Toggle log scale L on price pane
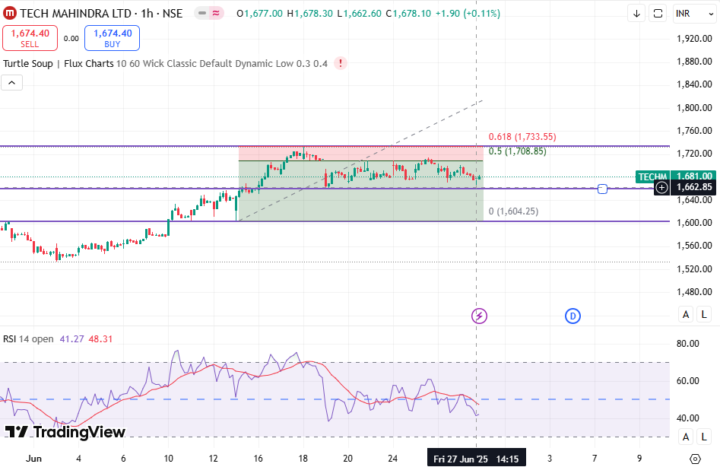Image resolution: width=720 pixels, height=467 pixels. click(x=704, y=315)
